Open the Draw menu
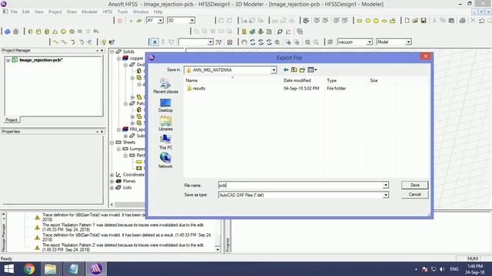 coord(71,12)
